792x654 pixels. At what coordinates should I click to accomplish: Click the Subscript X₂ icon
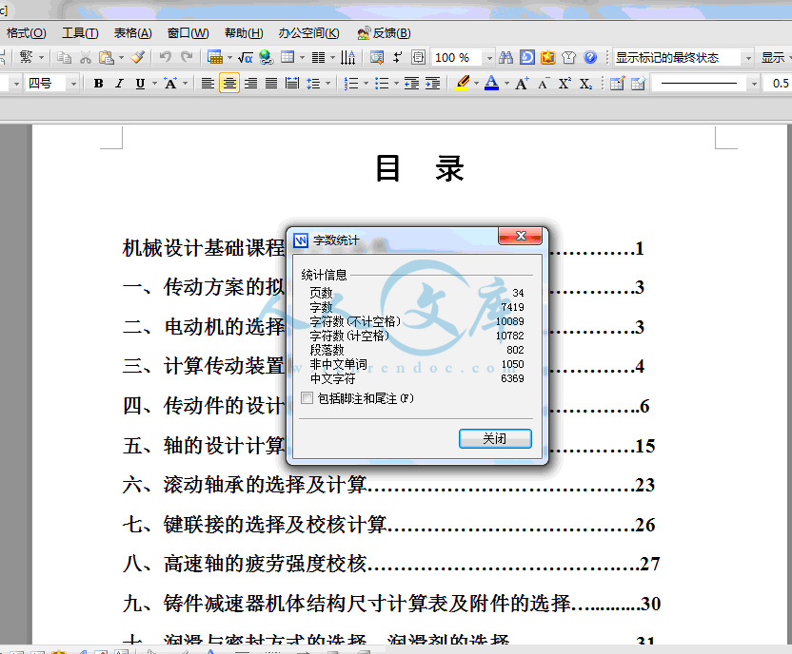pyautogui.click(x=585, y=84)
